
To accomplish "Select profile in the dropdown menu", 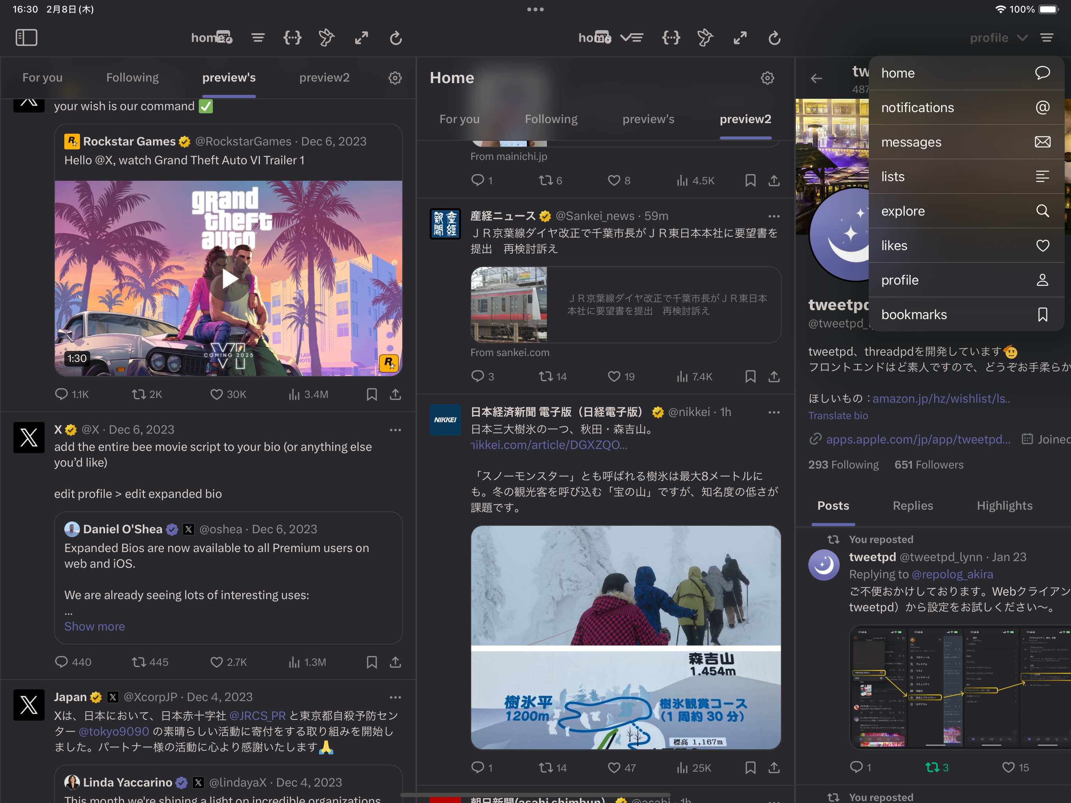I will [966, 280].
